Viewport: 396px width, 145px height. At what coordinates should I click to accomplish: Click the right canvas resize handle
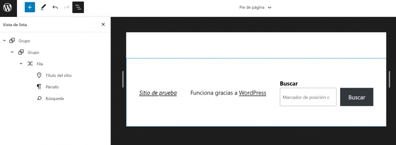click(x=389, y=79)
